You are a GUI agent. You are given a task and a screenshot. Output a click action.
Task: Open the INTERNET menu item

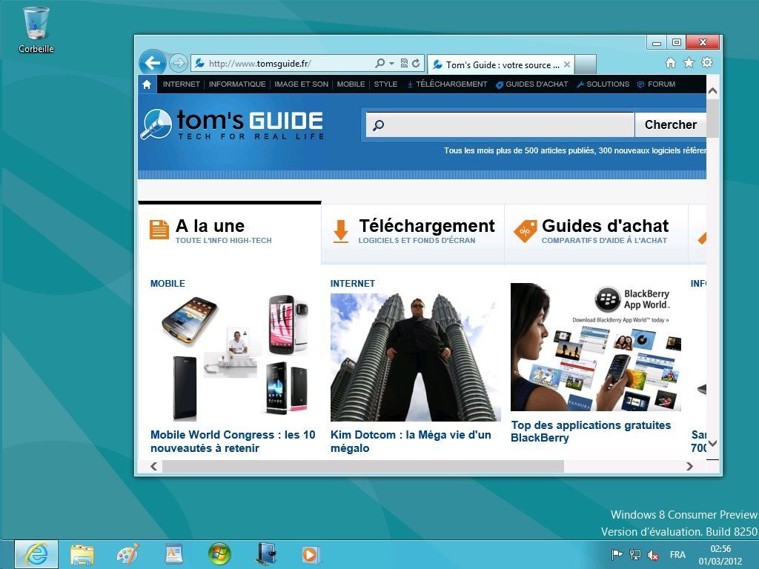click(182, 84)
